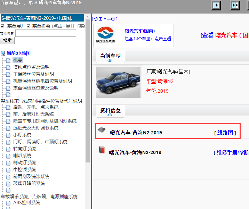Viewport: 249px width, 209px height.
Task: Open 搭铁点位置及说明 in the tree
Action: click(x=31, y=67)
